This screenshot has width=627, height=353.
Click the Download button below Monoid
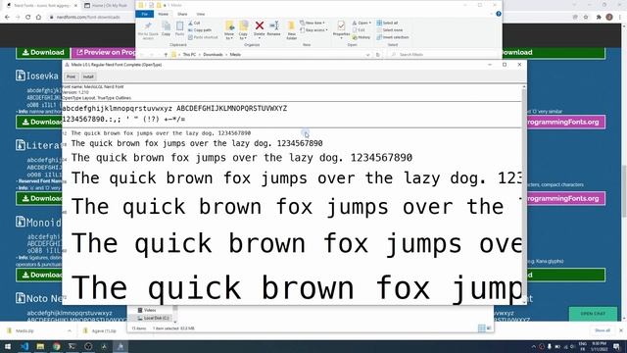tap(39, 275)
